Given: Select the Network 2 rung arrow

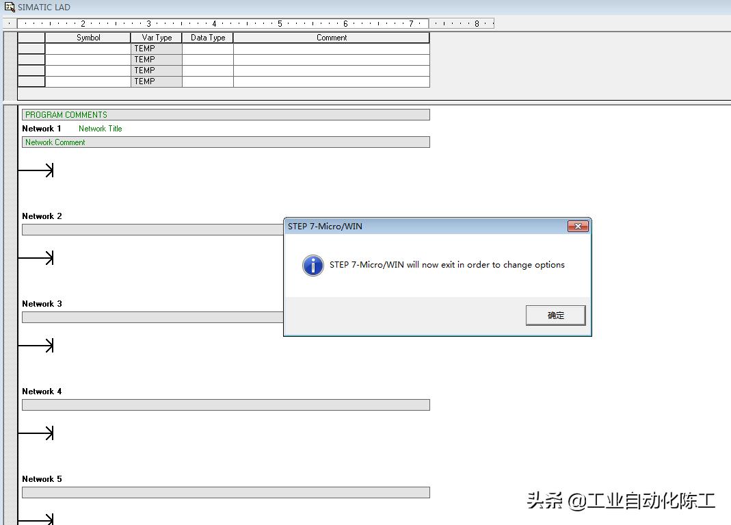Looking at the screenshot, I should (36, 258).
